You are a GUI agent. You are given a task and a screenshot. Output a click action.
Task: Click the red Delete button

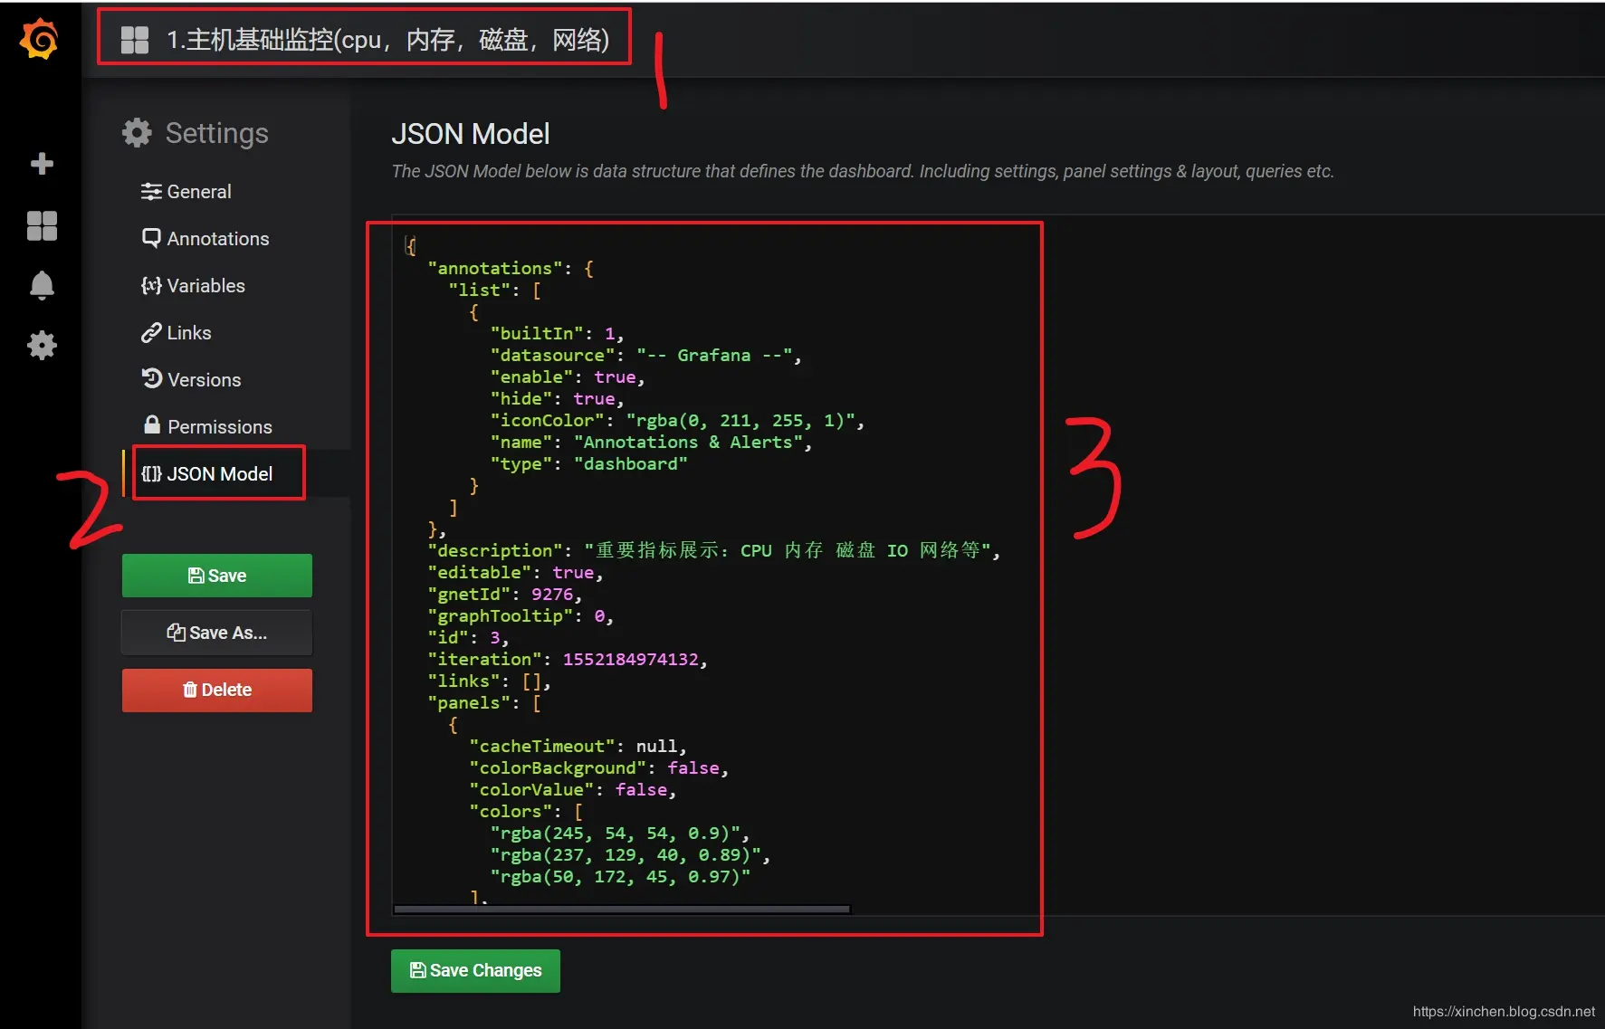pyautogui.click(x=217, y=690)
